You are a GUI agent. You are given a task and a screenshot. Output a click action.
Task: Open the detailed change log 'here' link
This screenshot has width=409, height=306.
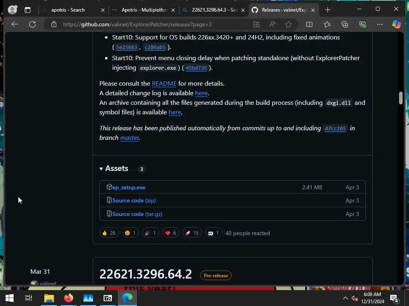tap(201, 93)
